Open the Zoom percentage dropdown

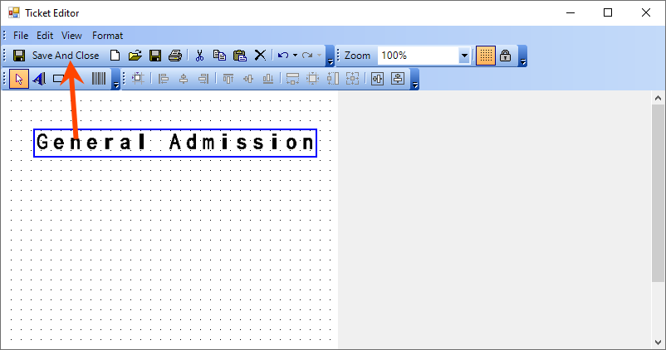(464, 56)
